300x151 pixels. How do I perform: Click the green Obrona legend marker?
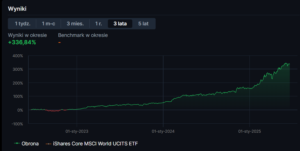[x=17, y=144]
